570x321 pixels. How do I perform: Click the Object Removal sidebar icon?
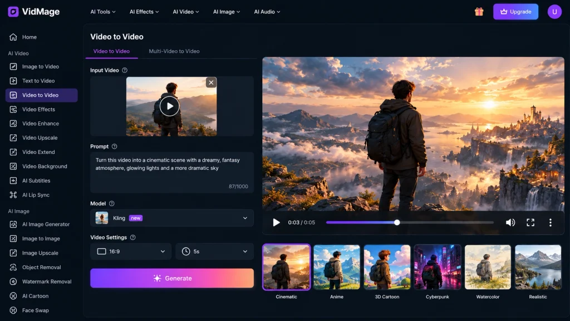coord(13,267)
